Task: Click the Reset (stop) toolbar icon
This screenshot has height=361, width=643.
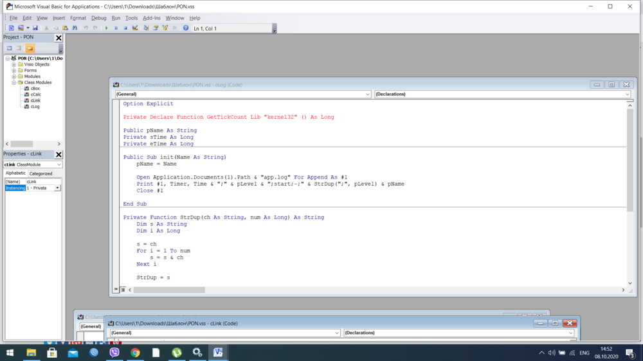Action: (x=125, y=28)
